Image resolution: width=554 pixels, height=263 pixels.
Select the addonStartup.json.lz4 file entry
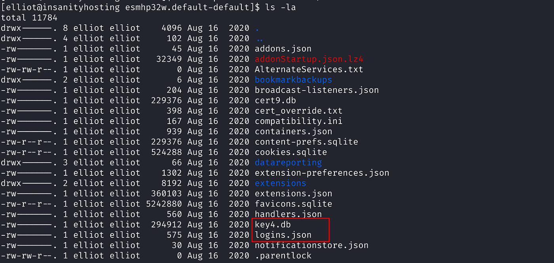[x=309, y=59]
